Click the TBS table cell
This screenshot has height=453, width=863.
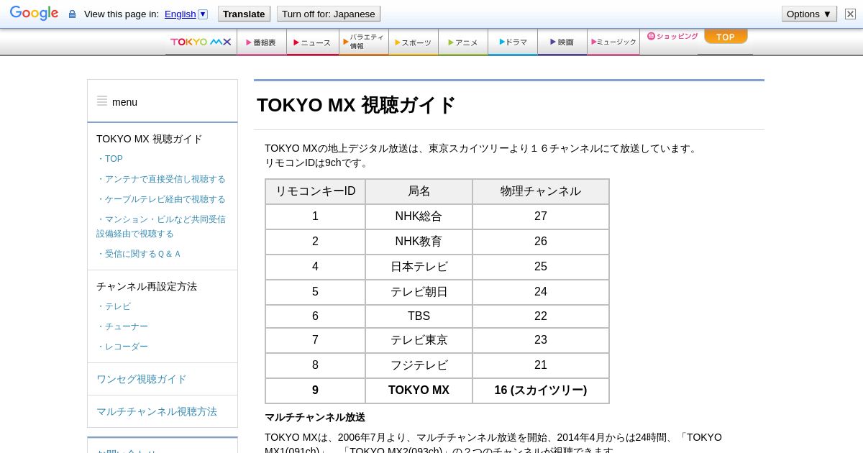pyautogui.click(x=419, y=316)
